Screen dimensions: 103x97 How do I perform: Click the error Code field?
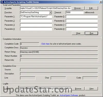pyautogui.click(x=90, y=78)
